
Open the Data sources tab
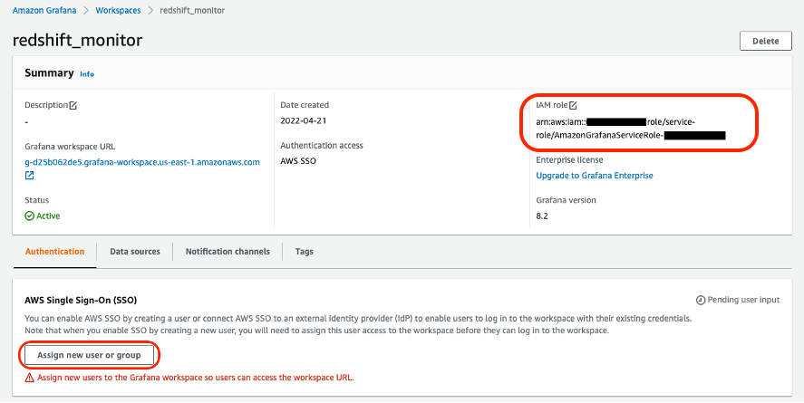[135, 252]
